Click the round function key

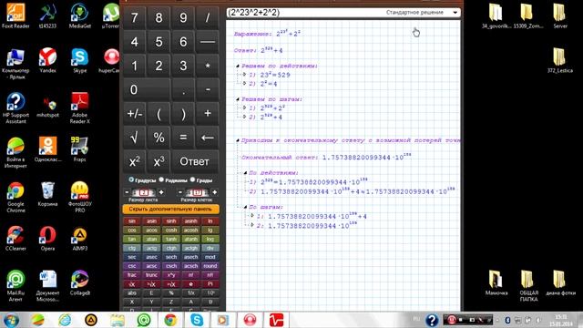pos(210,266)
